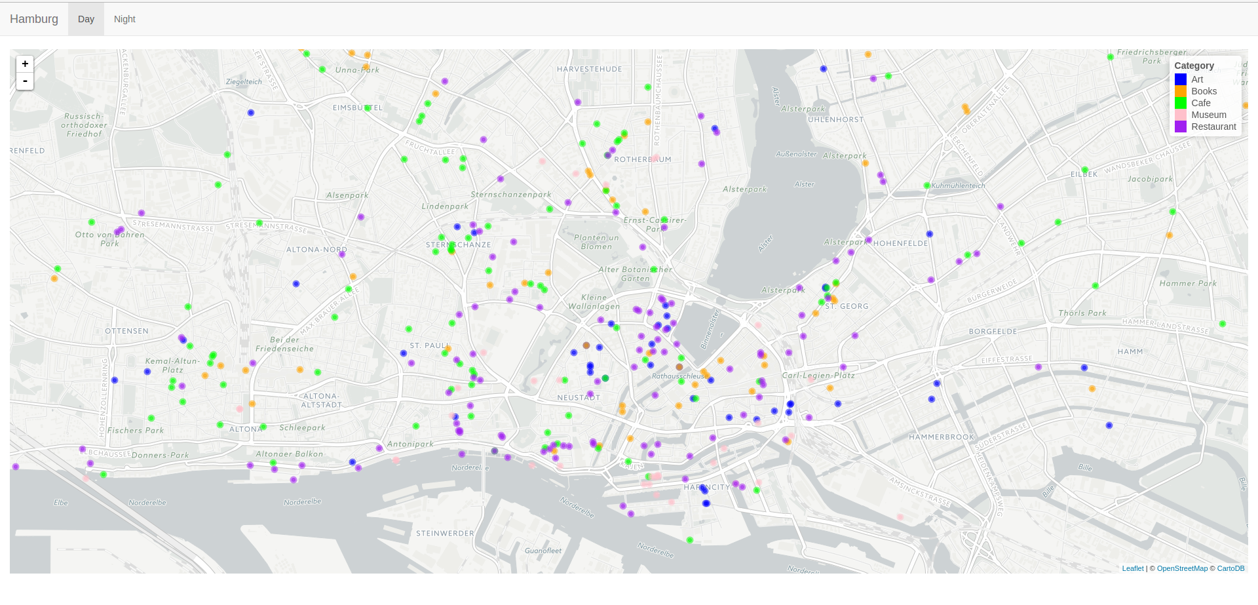Click the Sternschanzenpark map label

point(511,195)
